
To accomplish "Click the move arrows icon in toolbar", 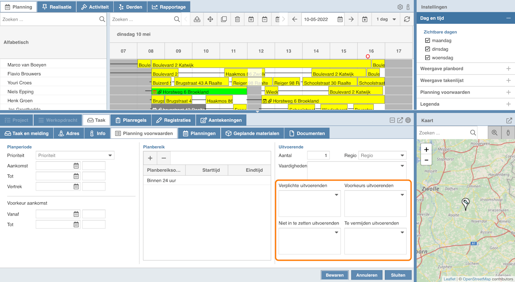I will point(210,19).
